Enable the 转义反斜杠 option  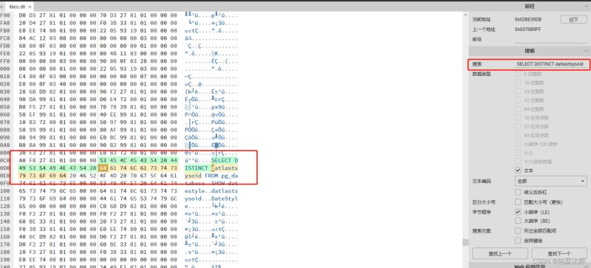point(518,192)
